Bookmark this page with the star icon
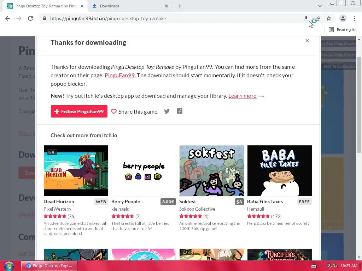The width and height of the screenshot is (362, 271). 329,18
